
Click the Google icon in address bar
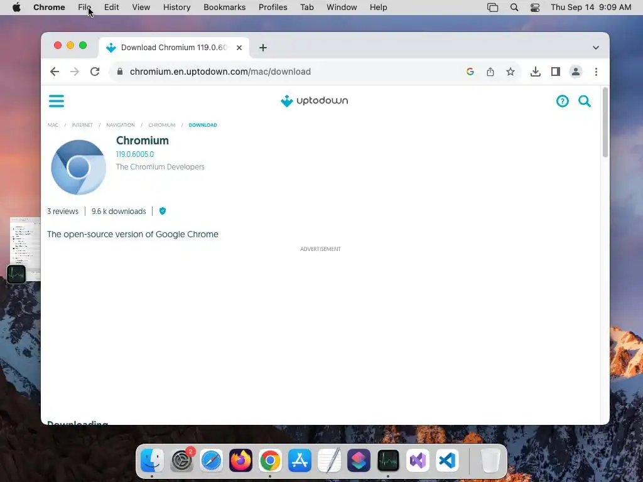tap(470, 72)
